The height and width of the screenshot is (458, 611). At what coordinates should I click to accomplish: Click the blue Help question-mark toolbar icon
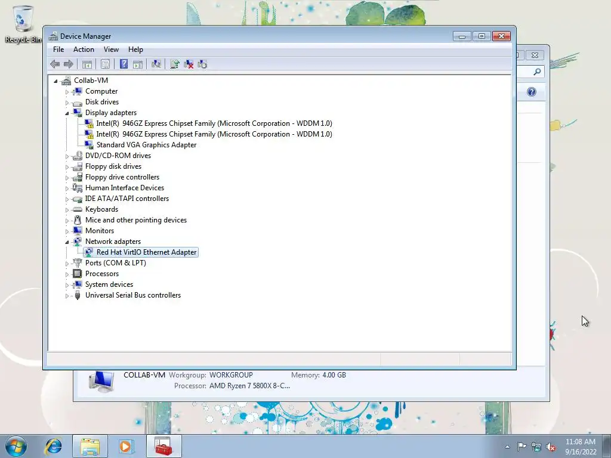point(124,64)
